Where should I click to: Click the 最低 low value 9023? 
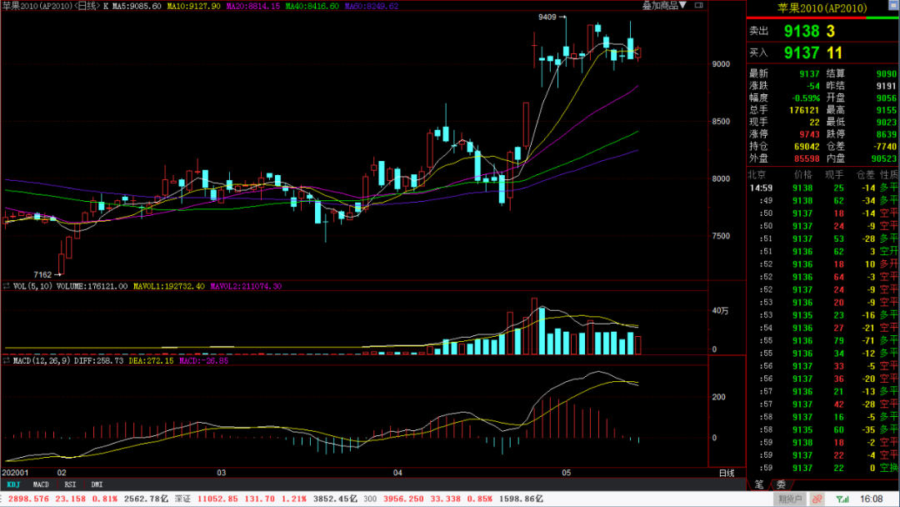tap(886, 123)
